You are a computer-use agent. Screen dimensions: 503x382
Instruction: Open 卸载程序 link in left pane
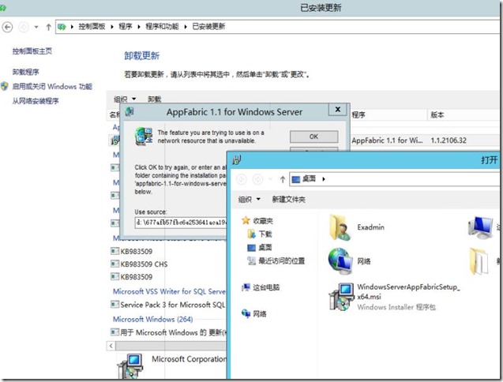25,72
